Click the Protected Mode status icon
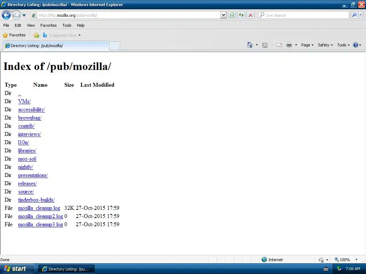This screenshot has width=366, height=274. (321, 260)
